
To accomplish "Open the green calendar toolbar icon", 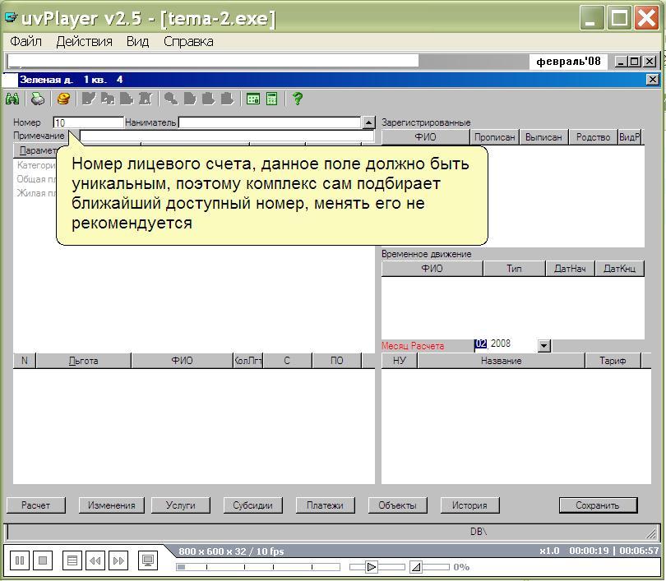I will (253, 99).
